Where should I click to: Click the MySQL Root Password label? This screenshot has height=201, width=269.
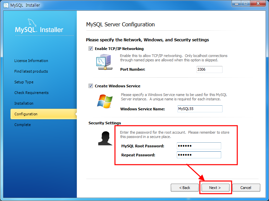pos(143,146)
